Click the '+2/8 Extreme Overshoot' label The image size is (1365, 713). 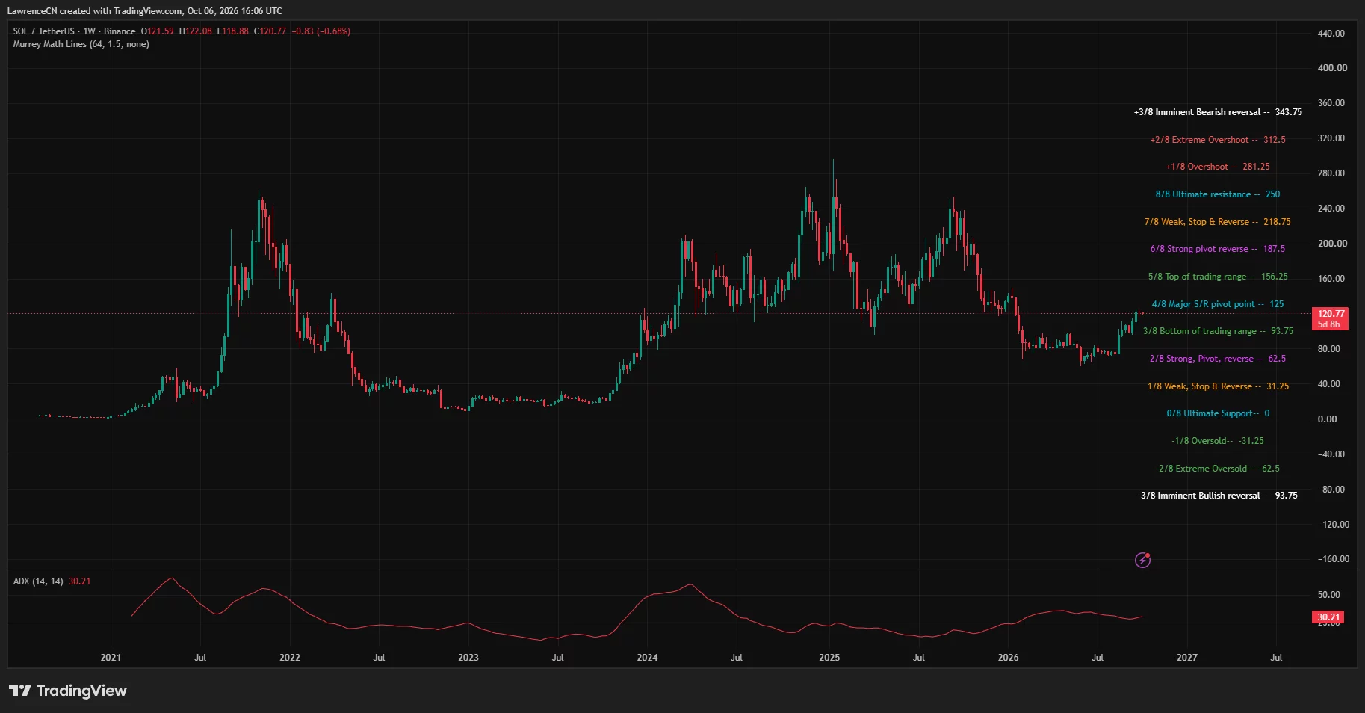(1218, 140)
